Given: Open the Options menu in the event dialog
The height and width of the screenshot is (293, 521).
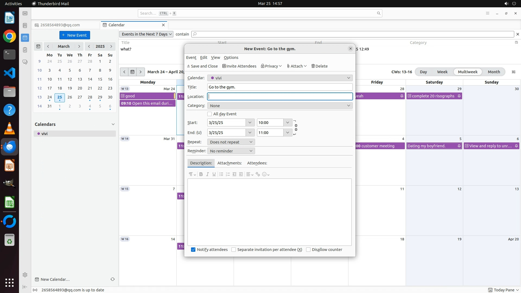Looking at the screenshot, I should point(231,58).
